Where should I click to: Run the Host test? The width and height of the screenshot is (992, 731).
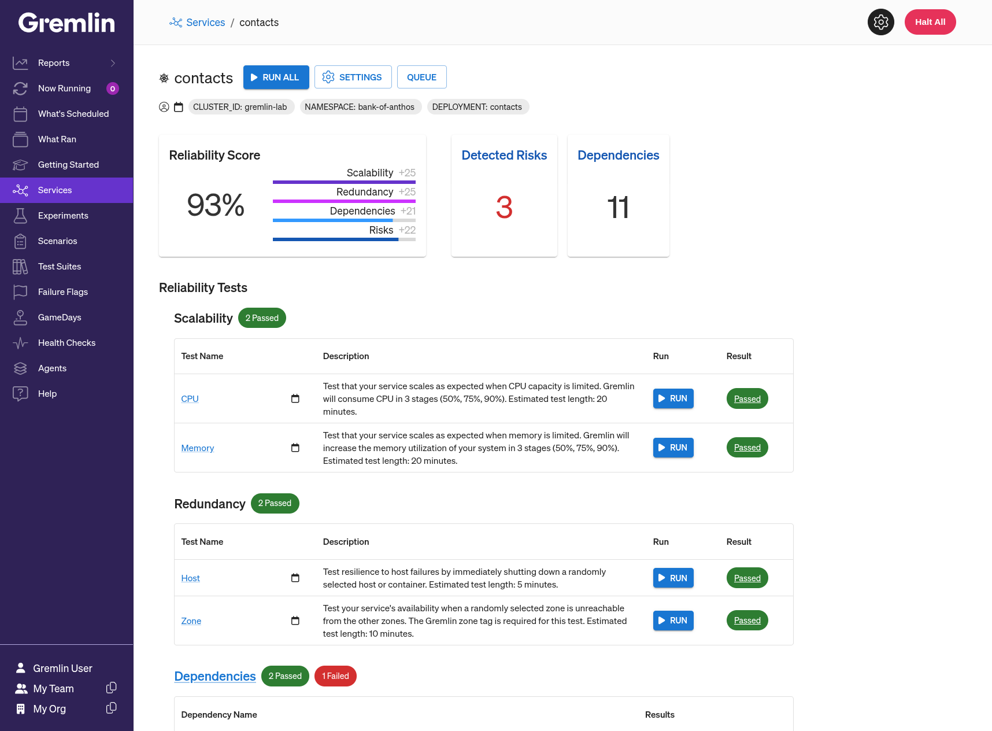[673, 578]
